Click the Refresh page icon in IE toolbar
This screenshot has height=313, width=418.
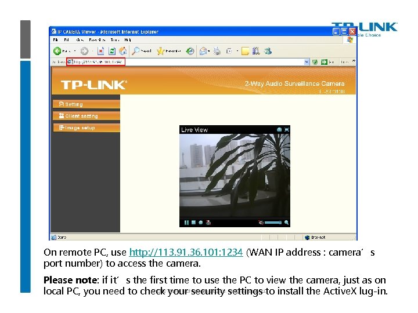click(112, 51)
